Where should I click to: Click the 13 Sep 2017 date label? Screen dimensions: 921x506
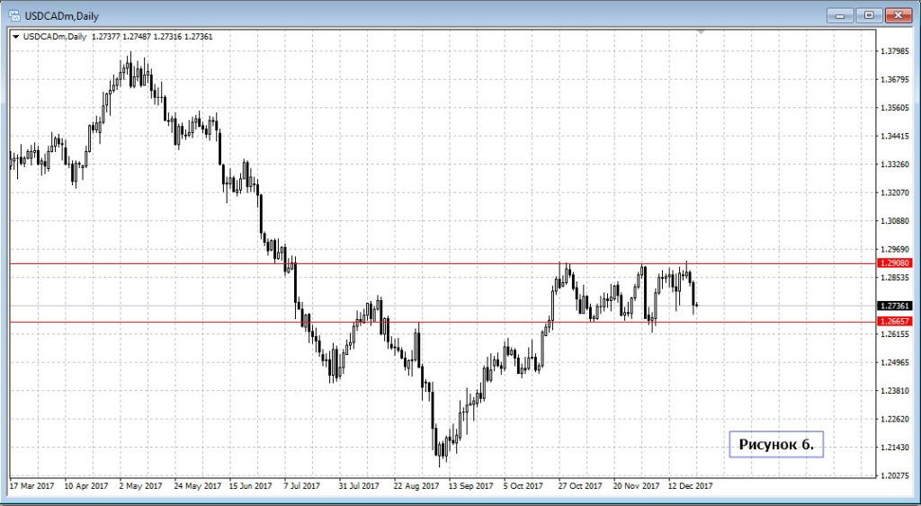[x=471, y=486]
